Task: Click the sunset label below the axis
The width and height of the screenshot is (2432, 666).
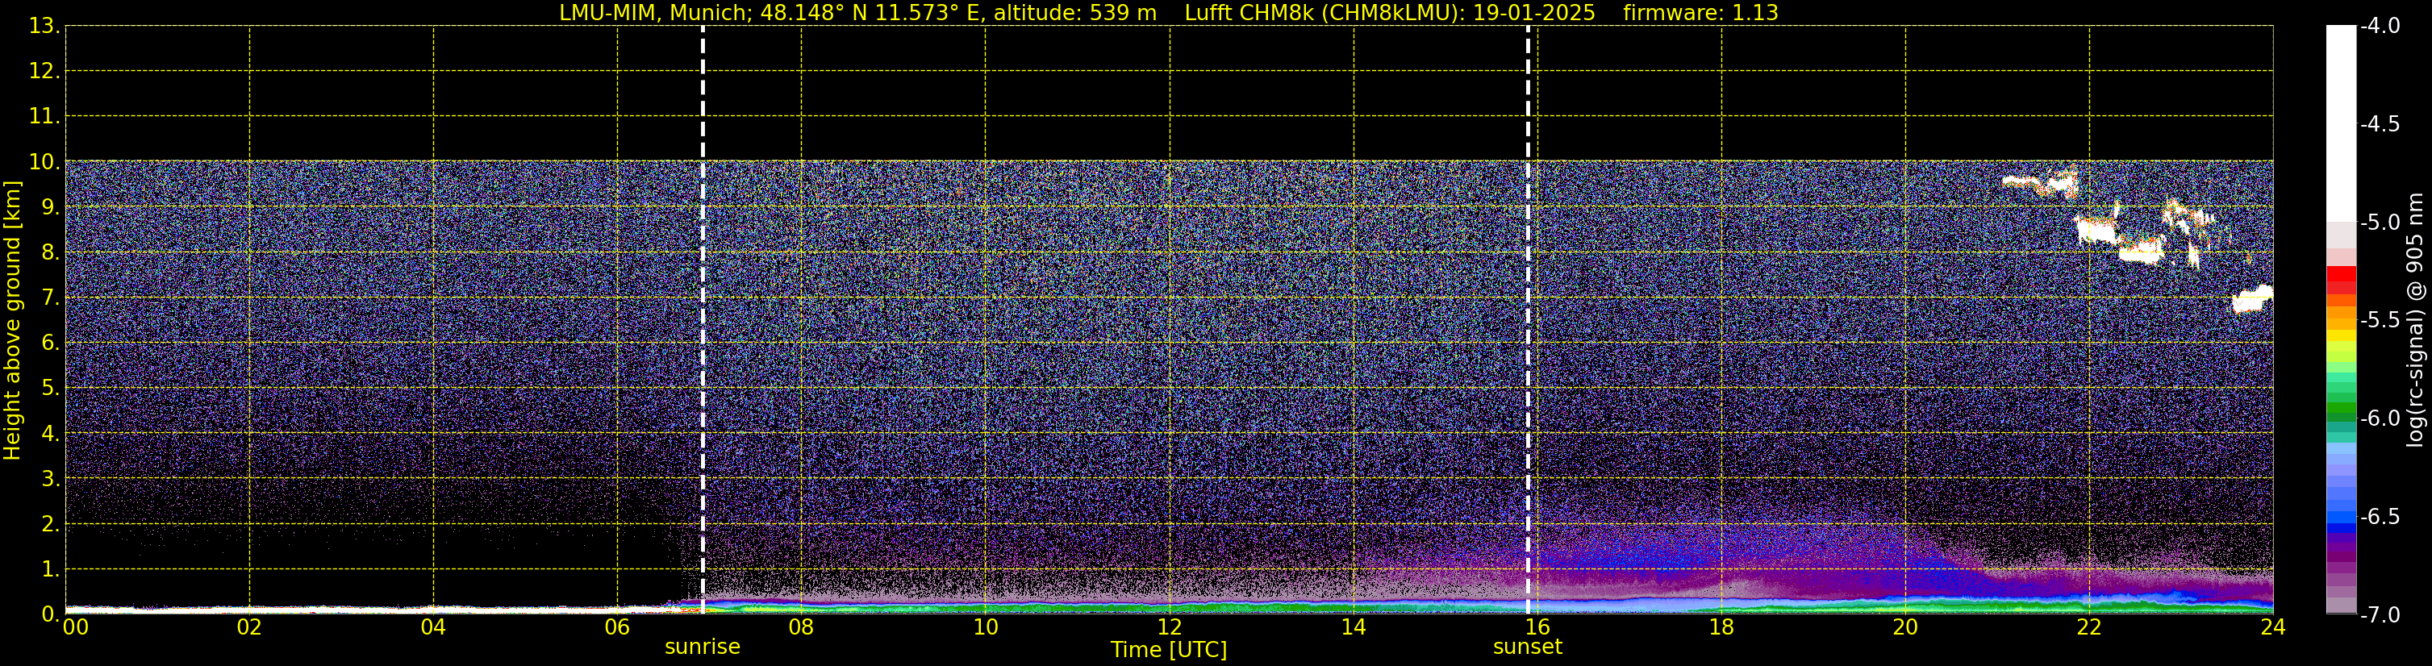Action: (1527, 647)
